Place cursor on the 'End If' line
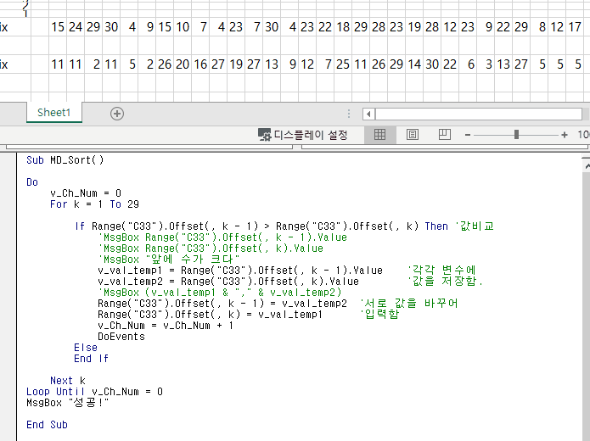590x441 pixels. point(92,359)
